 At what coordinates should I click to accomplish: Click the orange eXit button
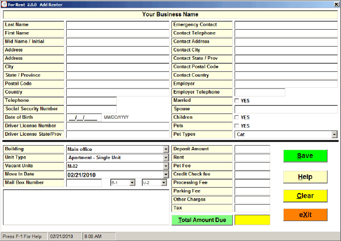point(305,215)
